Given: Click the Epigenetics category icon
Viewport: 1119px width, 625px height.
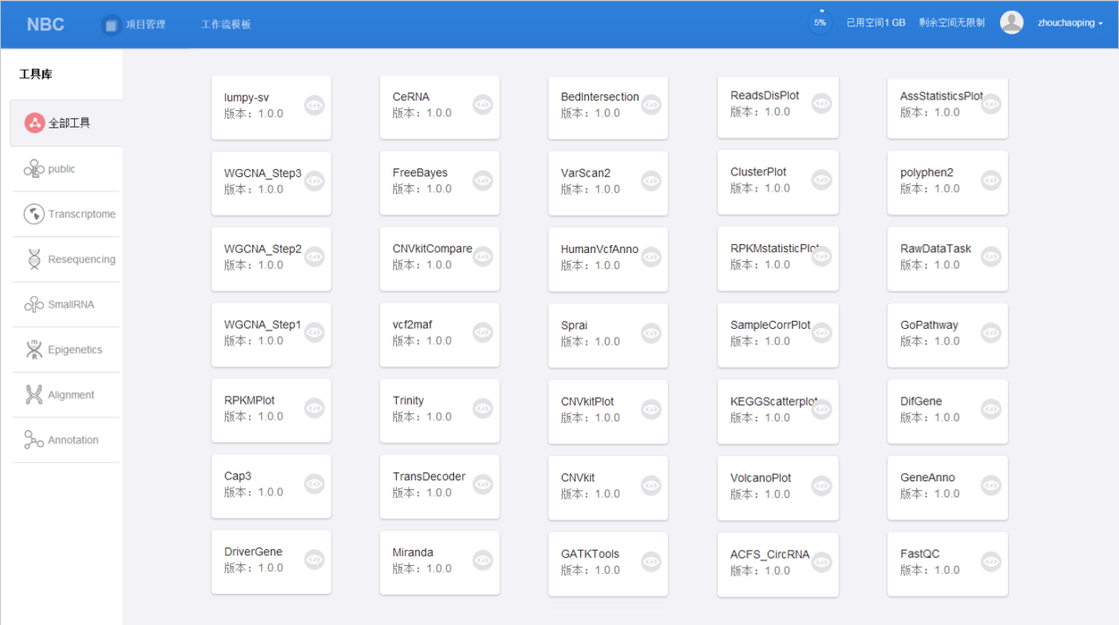Looking at the screenshot, I should [x=34, y=350].
